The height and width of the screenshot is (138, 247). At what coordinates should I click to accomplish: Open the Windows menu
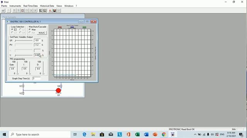click(69, 6)
